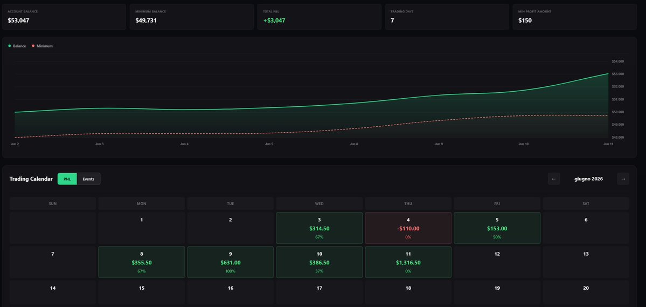
Task: Open June 3 day with $314.50 profit
Action: [x=319, y=228]
